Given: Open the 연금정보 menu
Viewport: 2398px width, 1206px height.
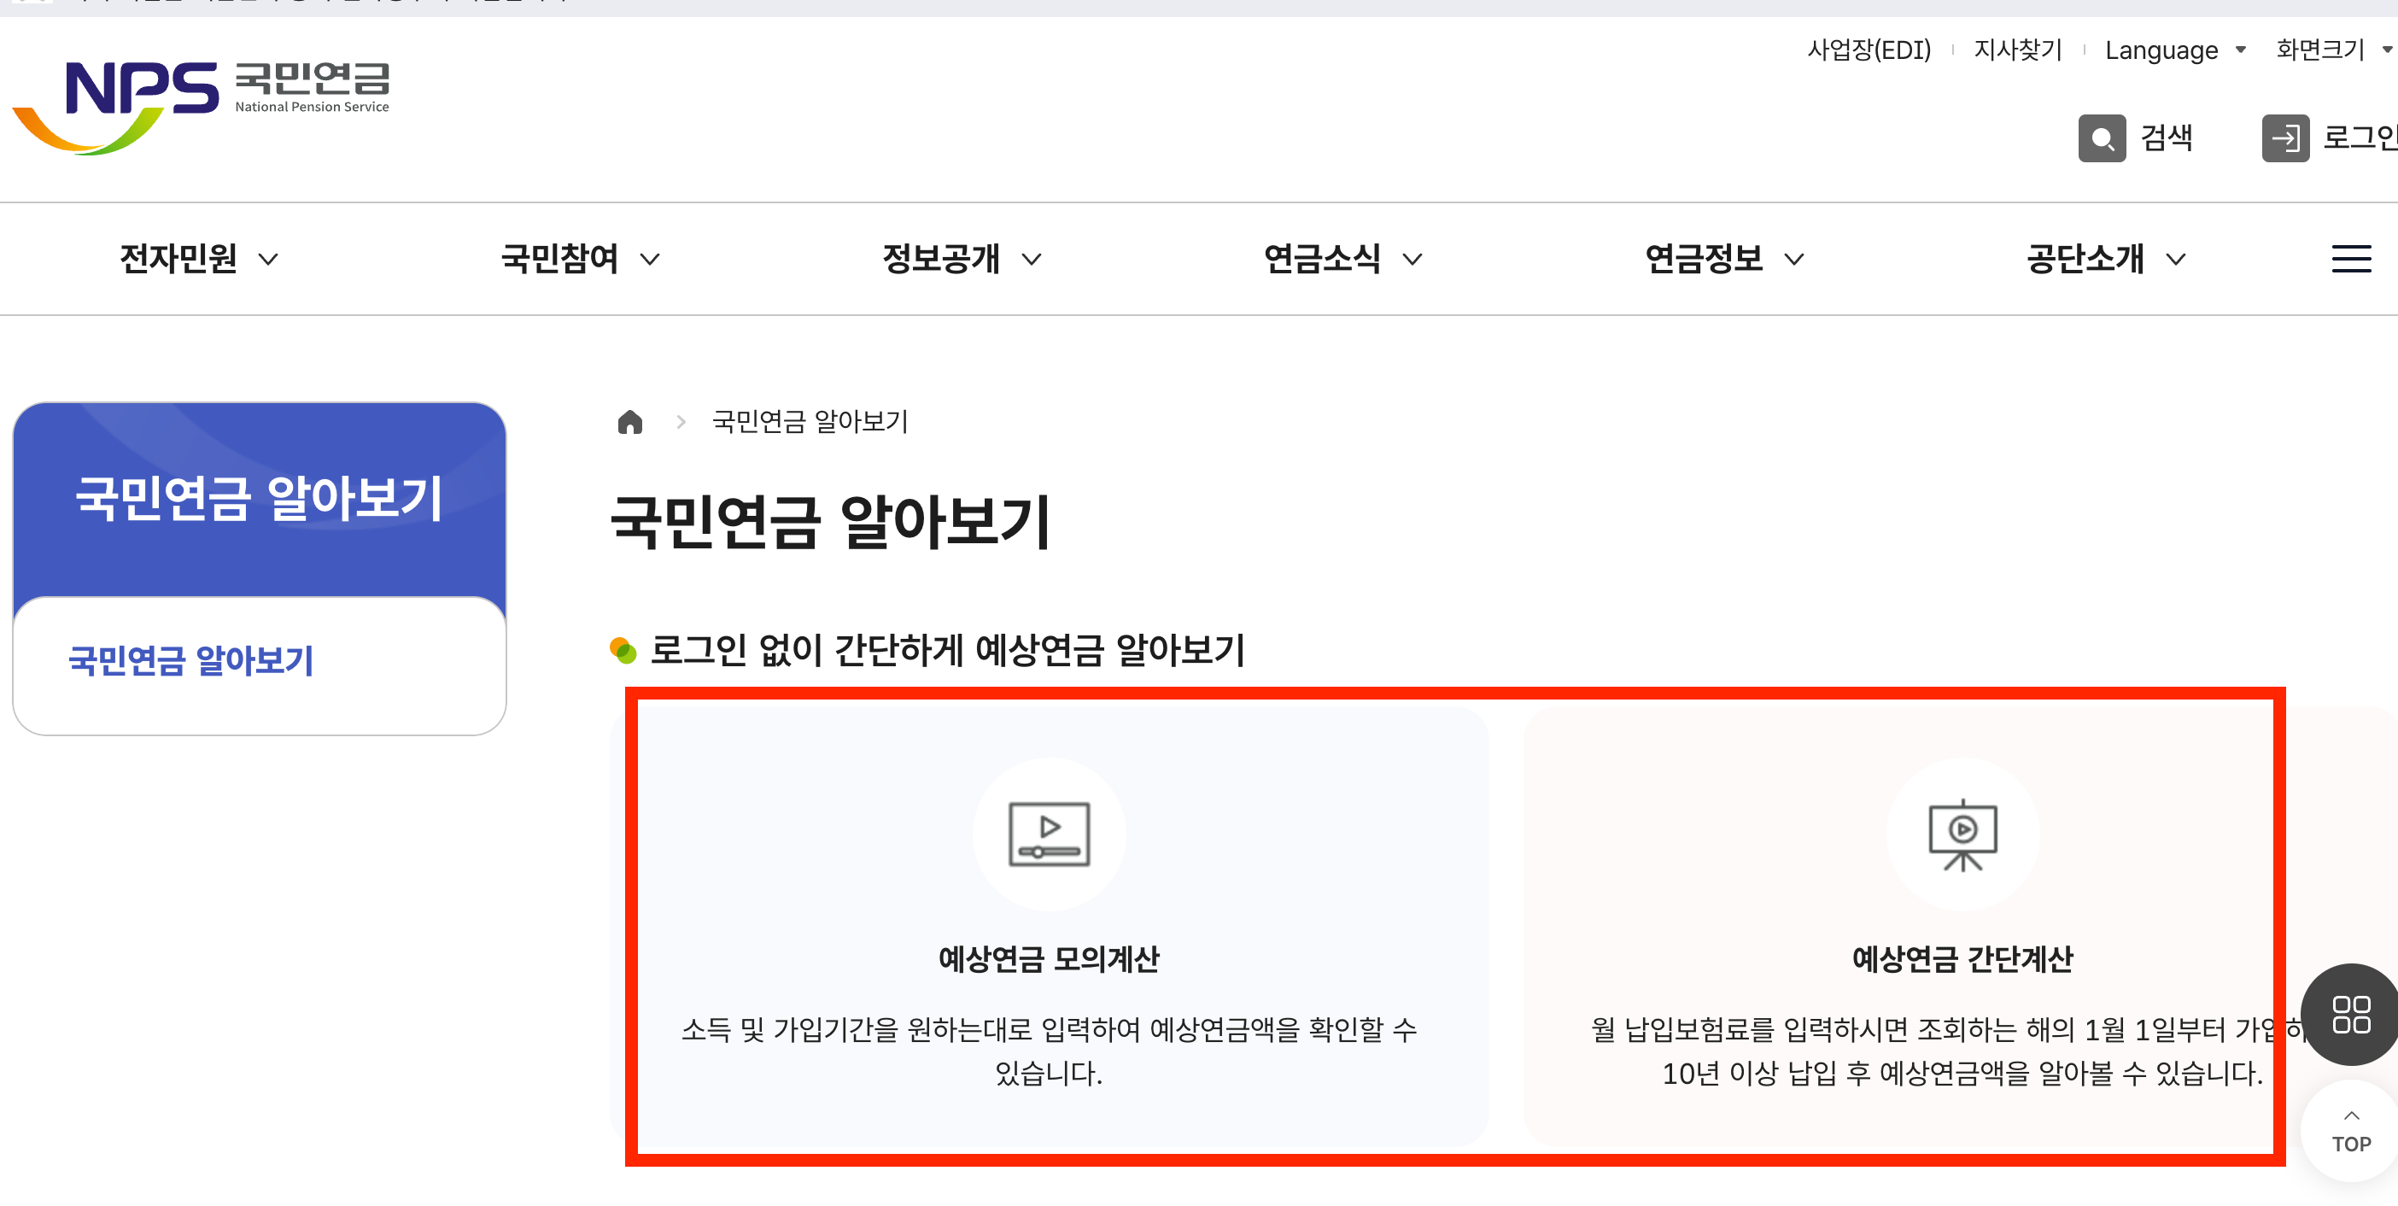Looking at the screenshot, I should tap(1723, 259).
